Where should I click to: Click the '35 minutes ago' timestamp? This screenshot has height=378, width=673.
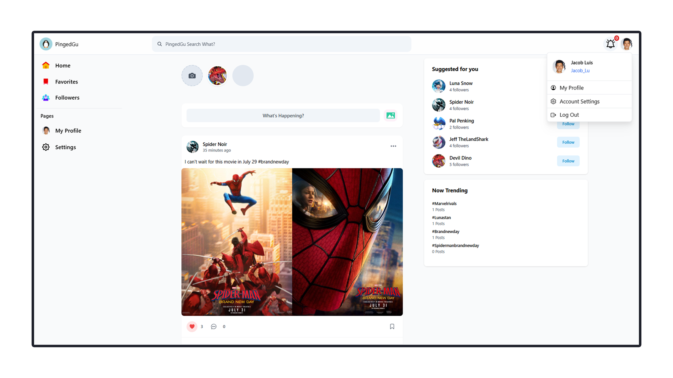coord(217,150)
